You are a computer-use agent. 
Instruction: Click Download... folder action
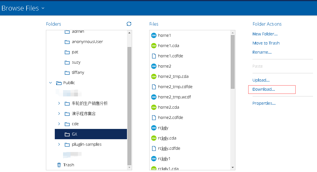pos(264,89)
